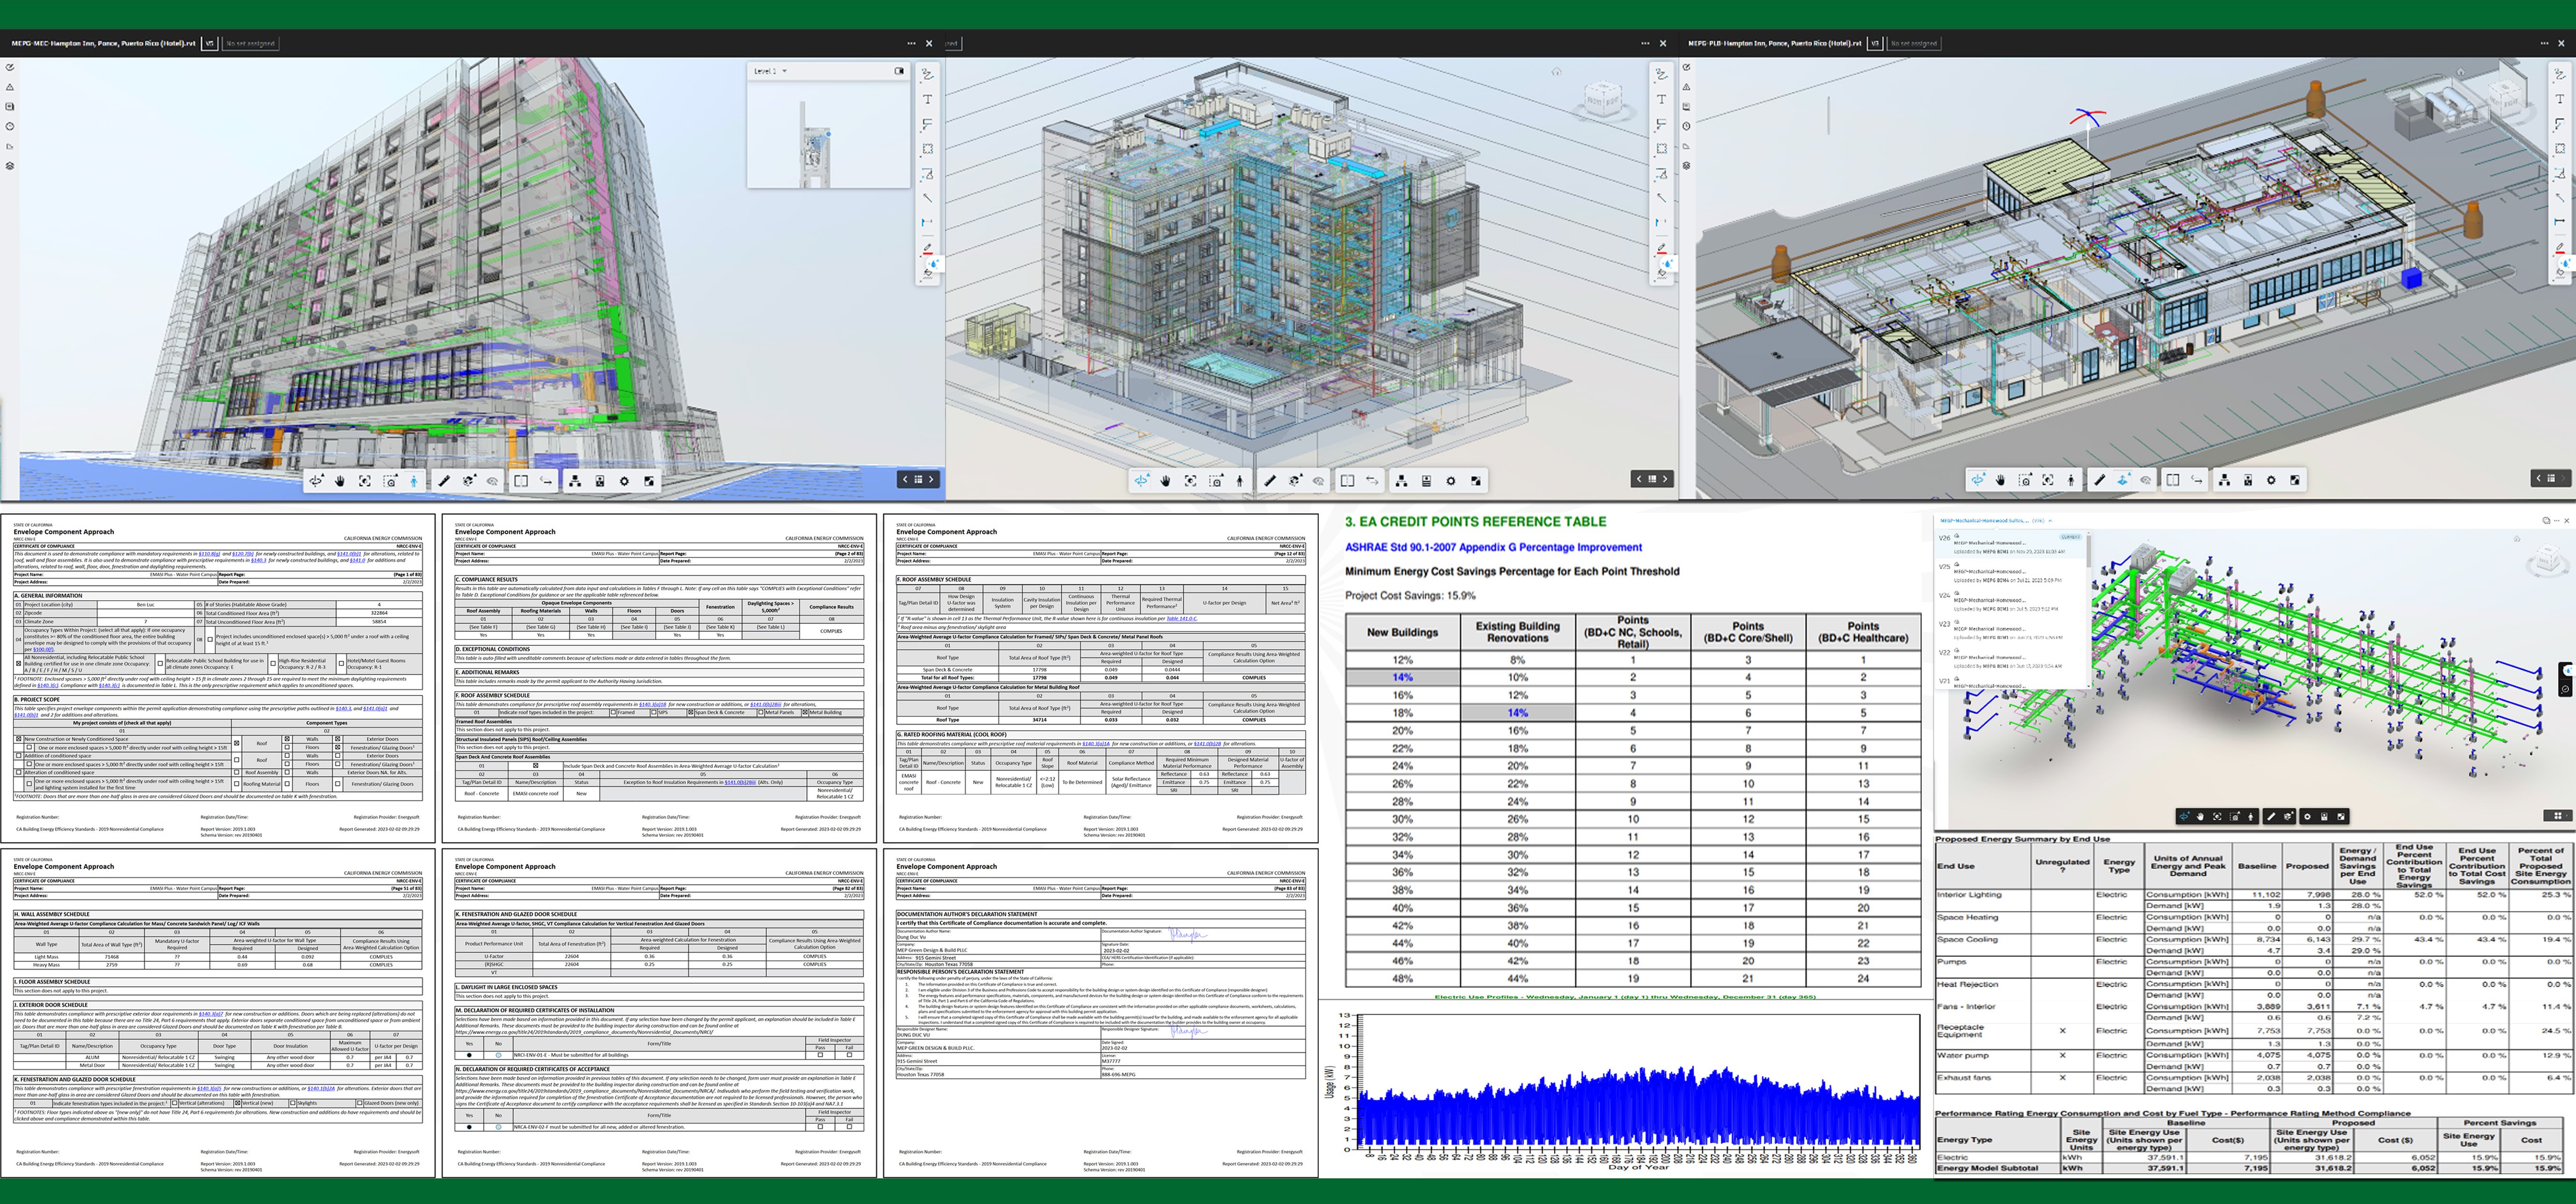
Task: Click the No set assigned button in PLB header
Action: tap(1914, 43)
